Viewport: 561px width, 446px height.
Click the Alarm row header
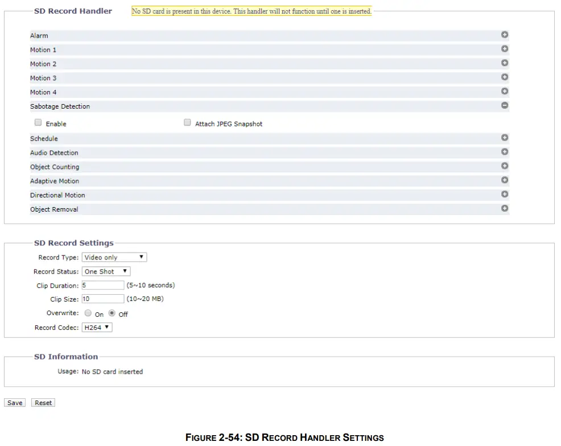tap(270, 35)
